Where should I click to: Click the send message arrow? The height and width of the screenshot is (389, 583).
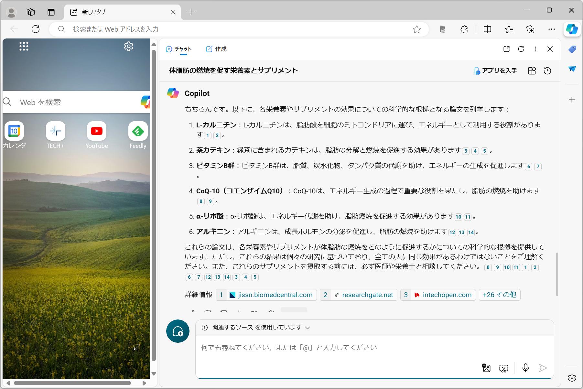543,368
